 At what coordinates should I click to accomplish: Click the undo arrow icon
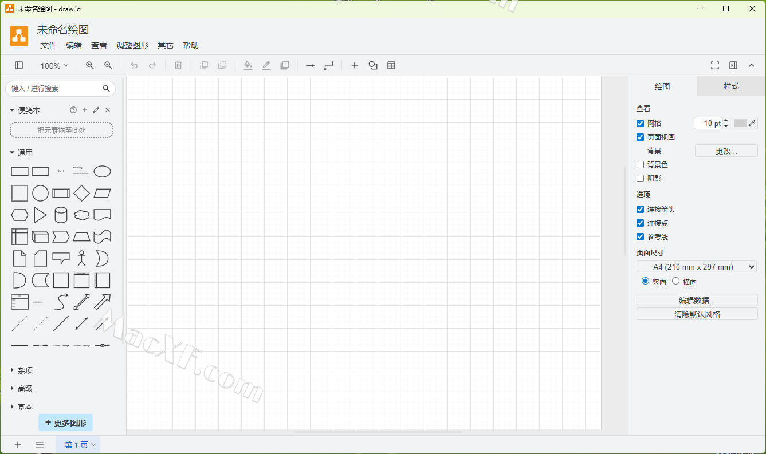coord(134,65)
